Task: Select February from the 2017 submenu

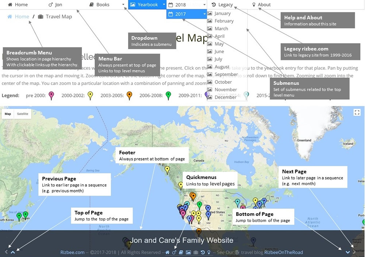Action: coord(220,21)
